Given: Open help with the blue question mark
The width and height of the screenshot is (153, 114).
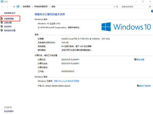Looking at the screenshot, I should (152, 12).
